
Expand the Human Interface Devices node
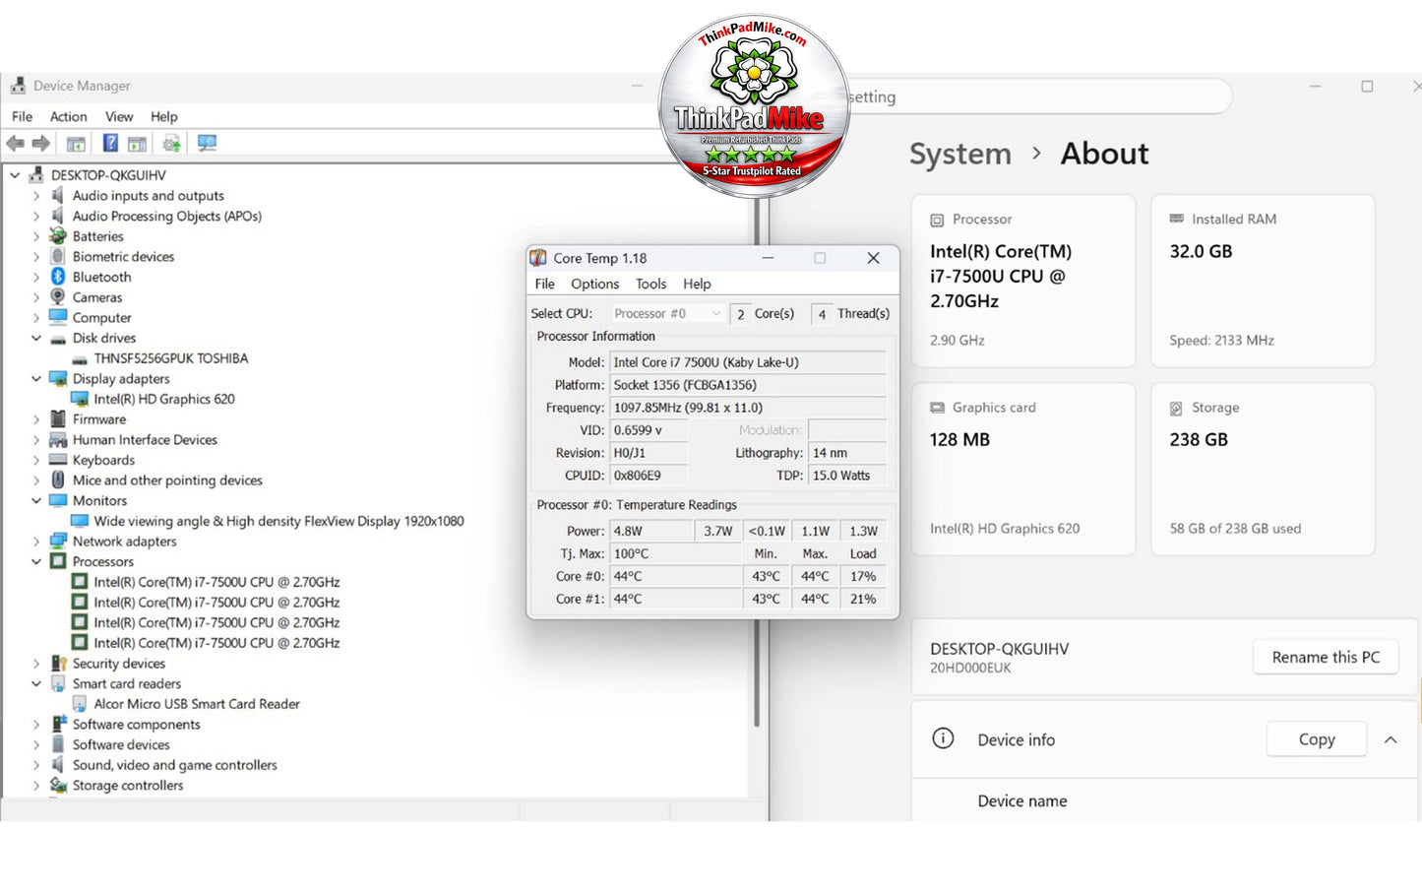pos(36,440)
